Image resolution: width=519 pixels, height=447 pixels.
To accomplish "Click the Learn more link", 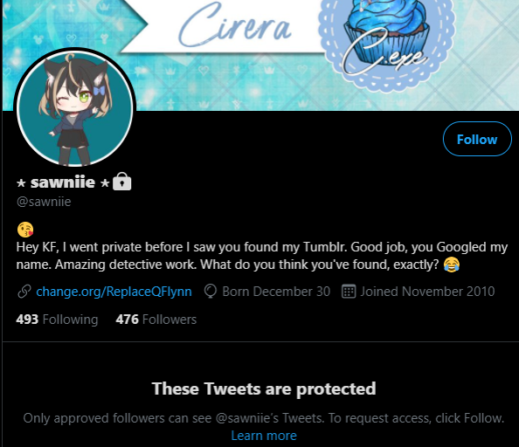I will coord(264,436).
